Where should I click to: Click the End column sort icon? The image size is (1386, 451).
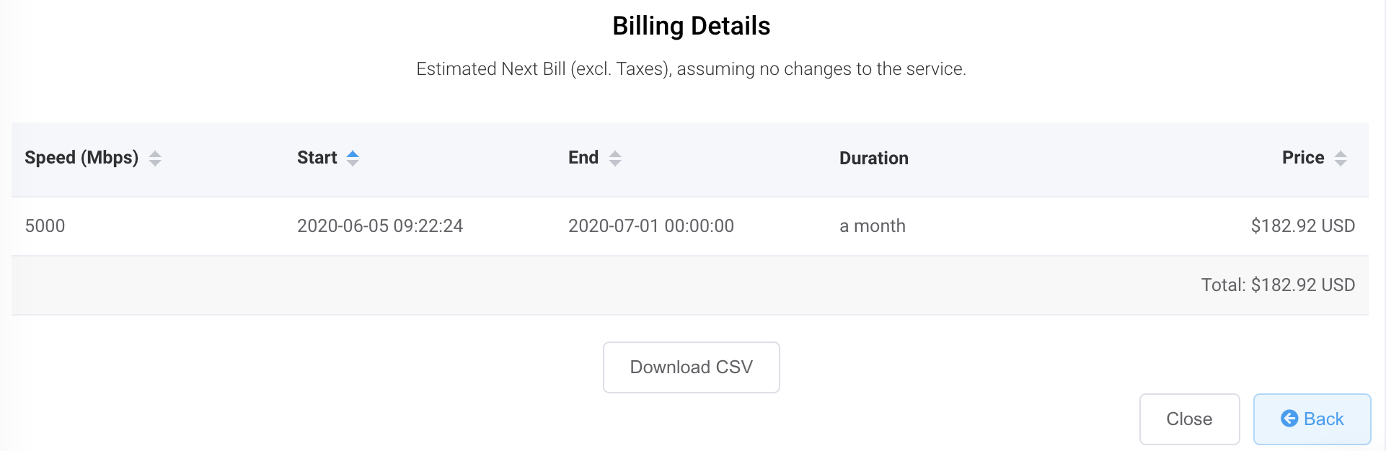click(x=614, y=158)
